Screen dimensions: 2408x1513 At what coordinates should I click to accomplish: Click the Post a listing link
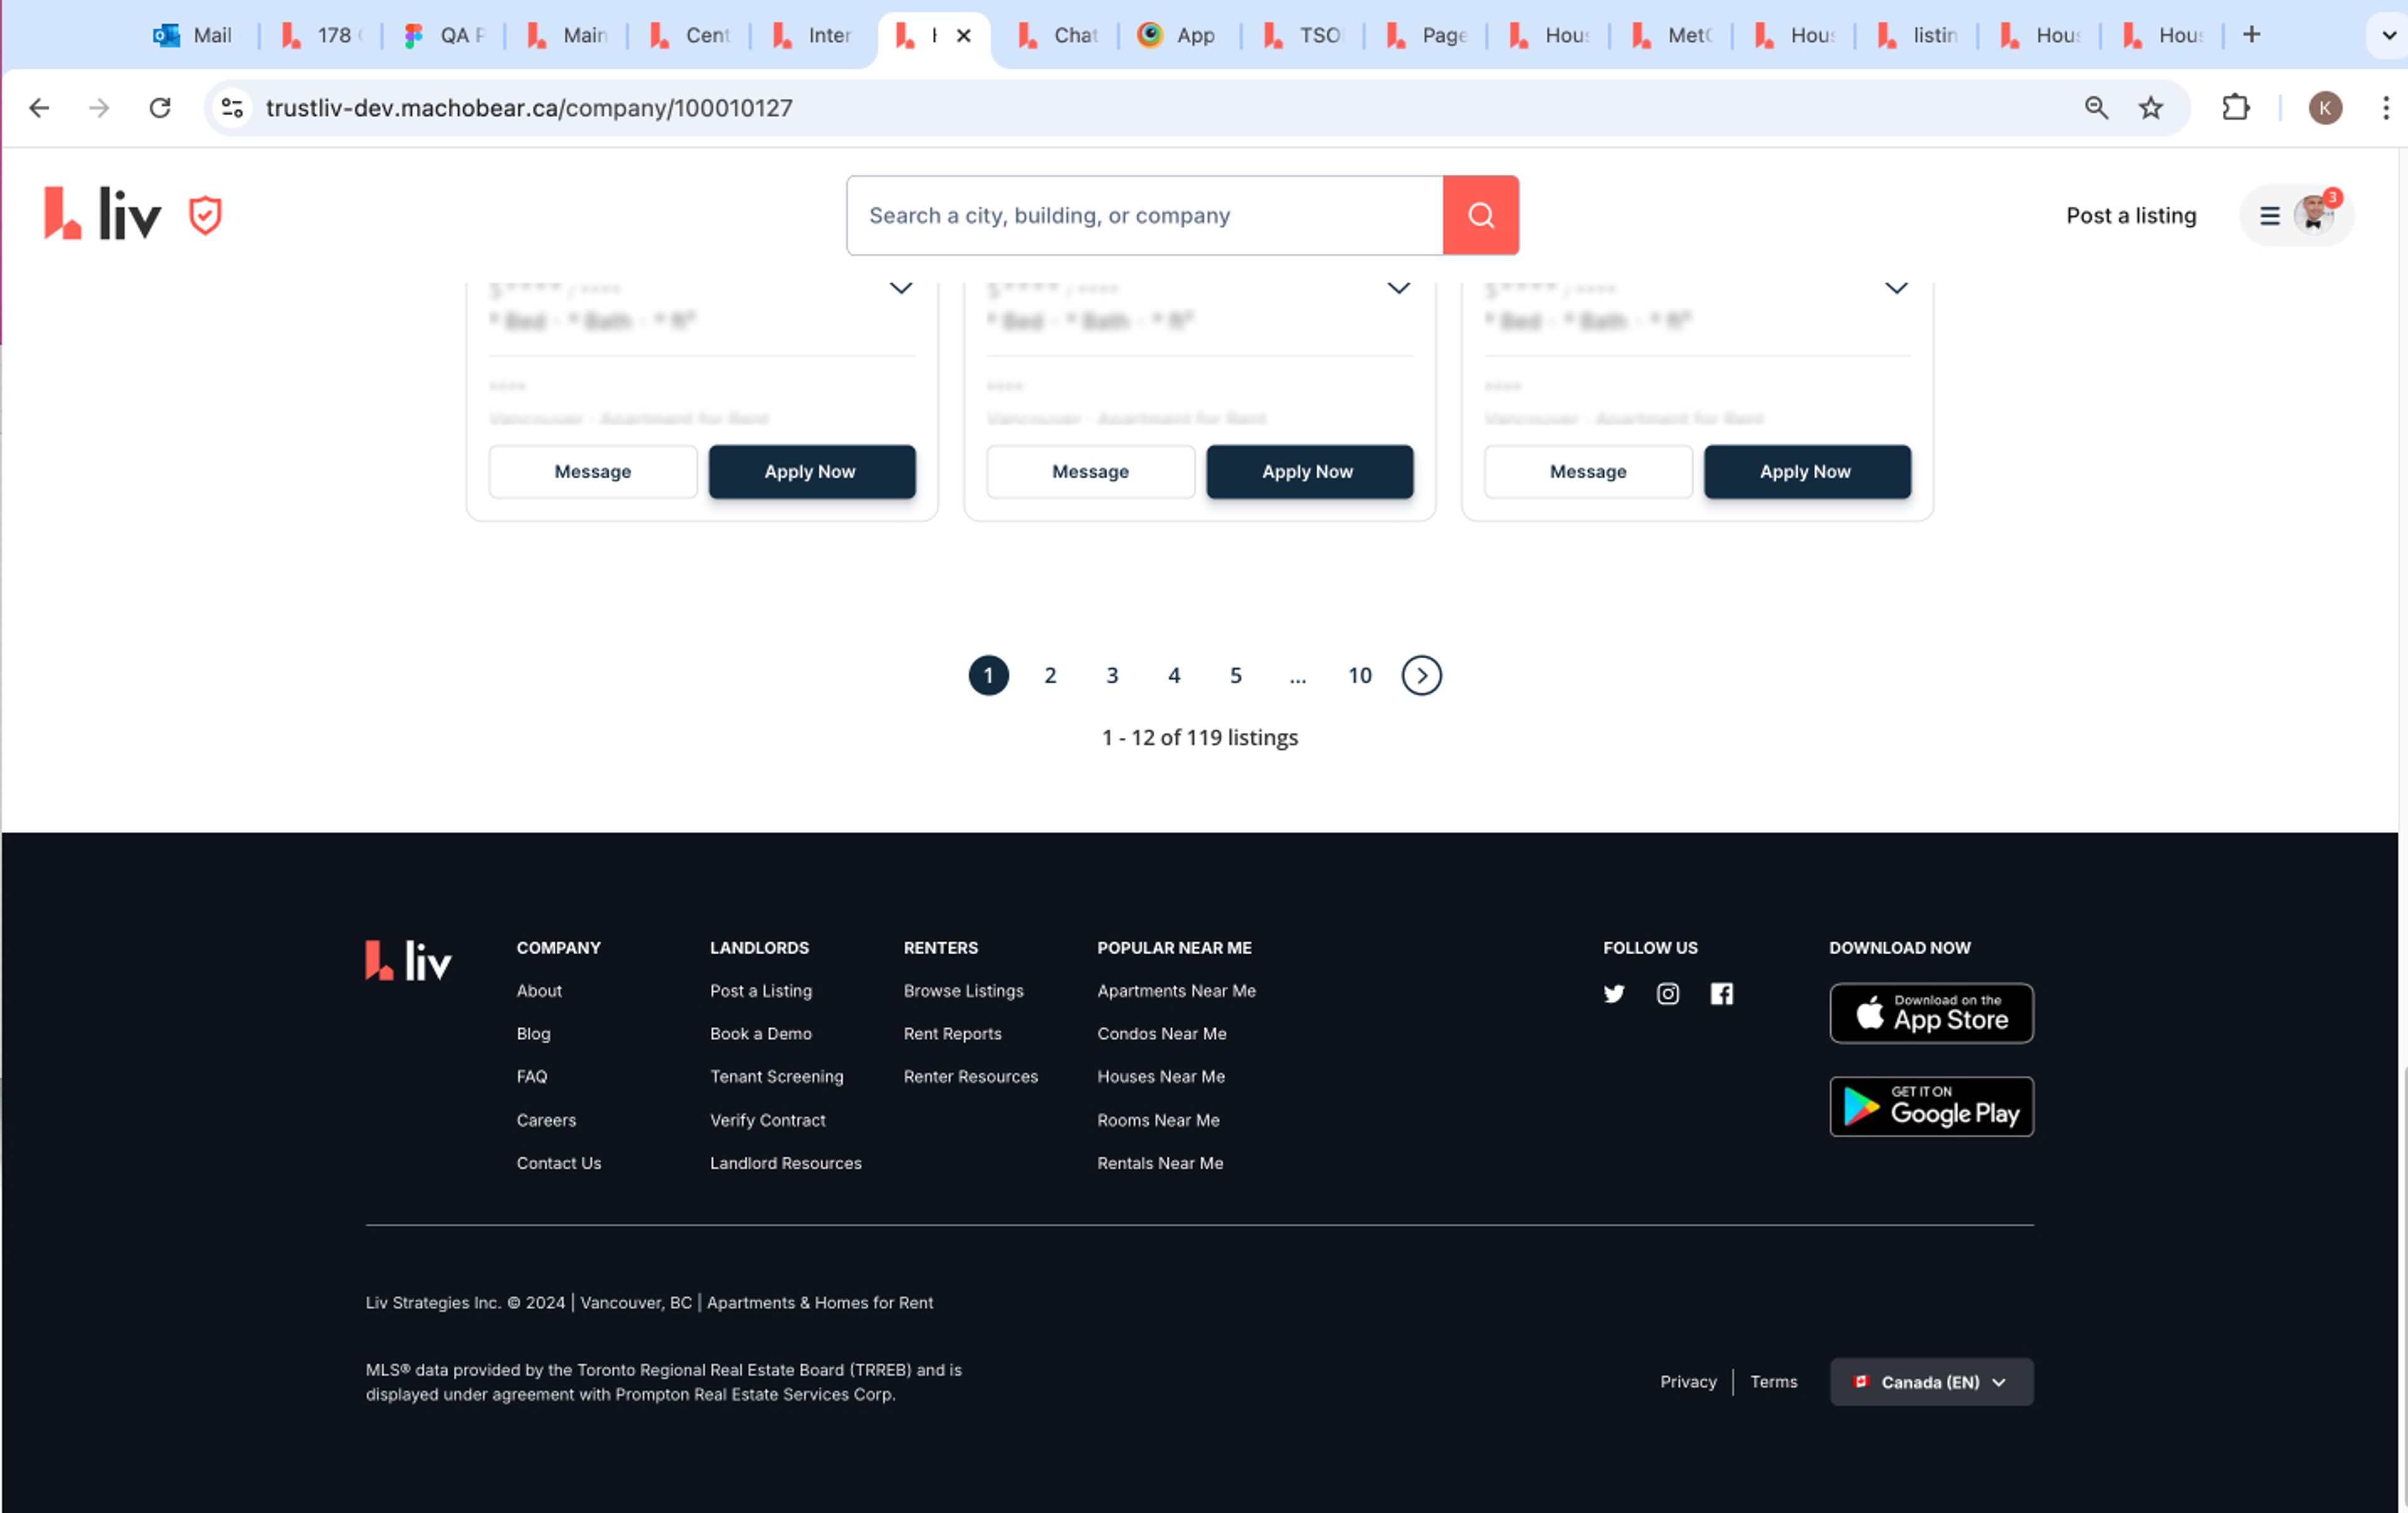[x=2130, y=215]
